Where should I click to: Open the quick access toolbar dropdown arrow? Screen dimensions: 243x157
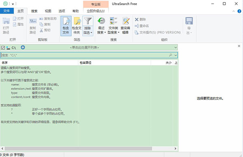(13, 4)
